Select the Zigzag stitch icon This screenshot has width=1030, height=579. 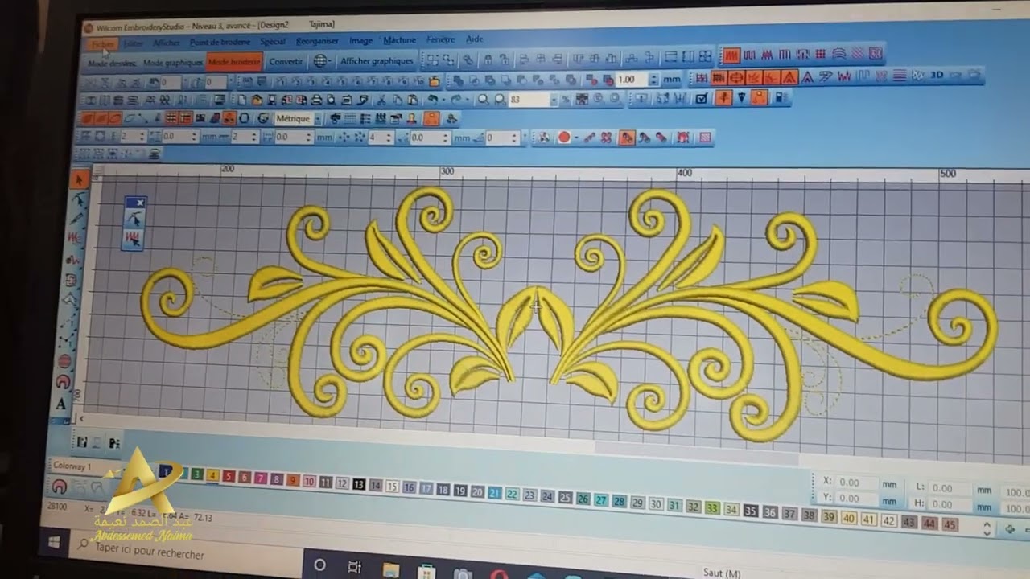767,55
